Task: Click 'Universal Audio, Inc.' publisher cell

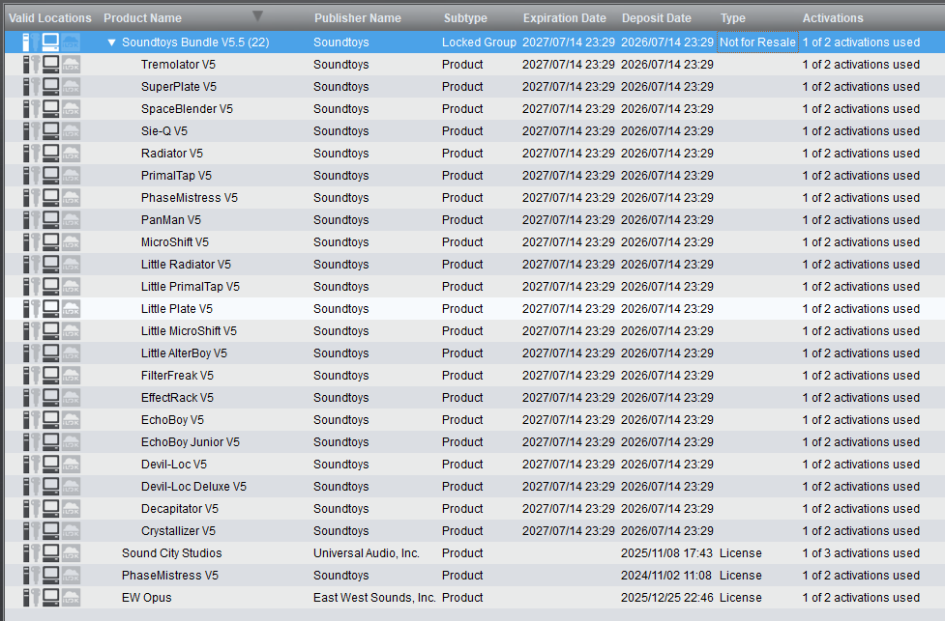Action: click(x=367, y=553)
